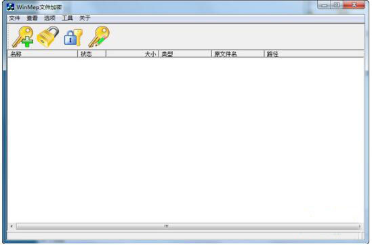Open the 文件 menu
The height and width of the screenshot is (245, 372).
click(14, 18)
